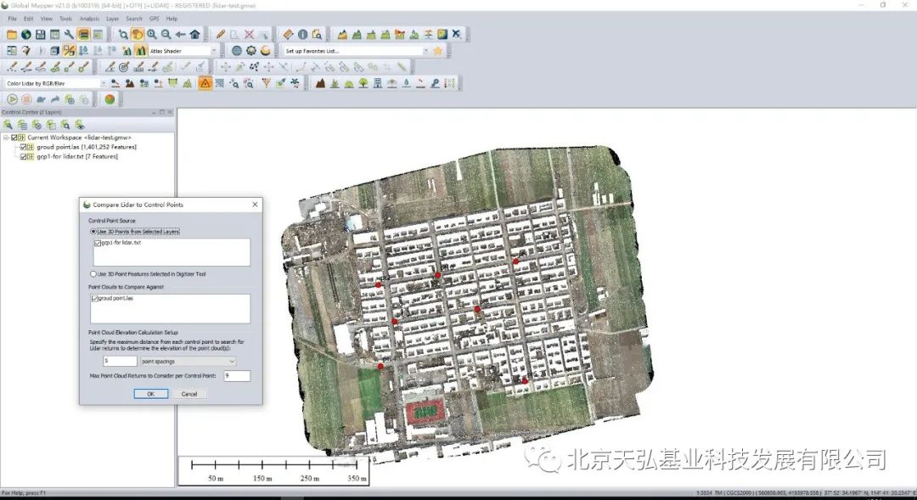Select Use 3D Point Features in Digitizer Tool
The image size is (917, 500).
pos(148,273)
